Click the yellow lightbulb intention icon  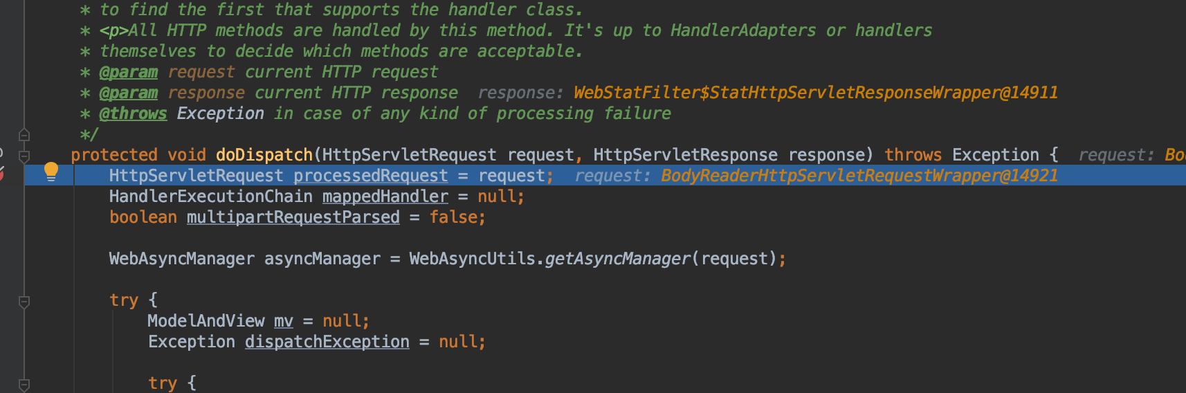[51, 172]
